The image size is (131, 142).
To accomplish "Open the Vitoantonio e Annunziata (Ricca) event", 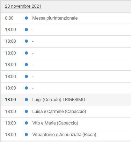I will click(64, 135).
